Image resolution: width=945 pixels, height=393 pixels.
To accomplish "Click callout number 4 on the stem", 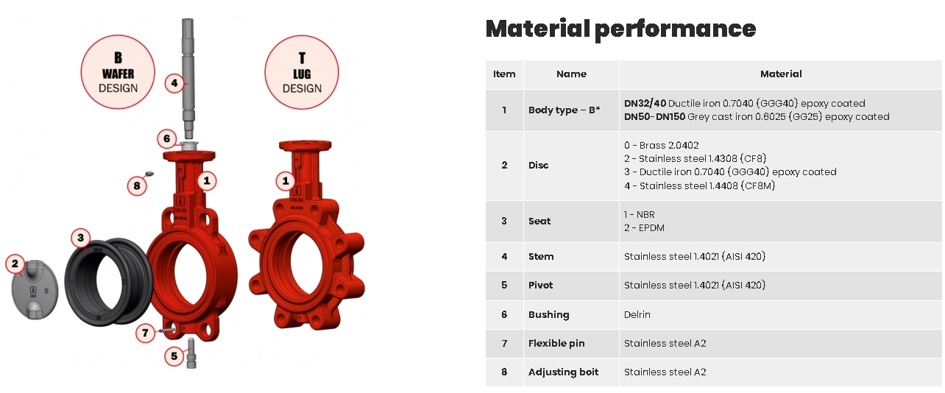I will tap(174, 83).
